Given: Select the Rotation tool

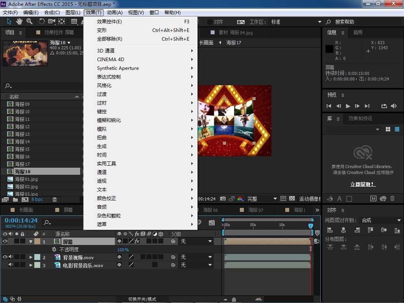Looking at the screenshot, I should point(41,21).
